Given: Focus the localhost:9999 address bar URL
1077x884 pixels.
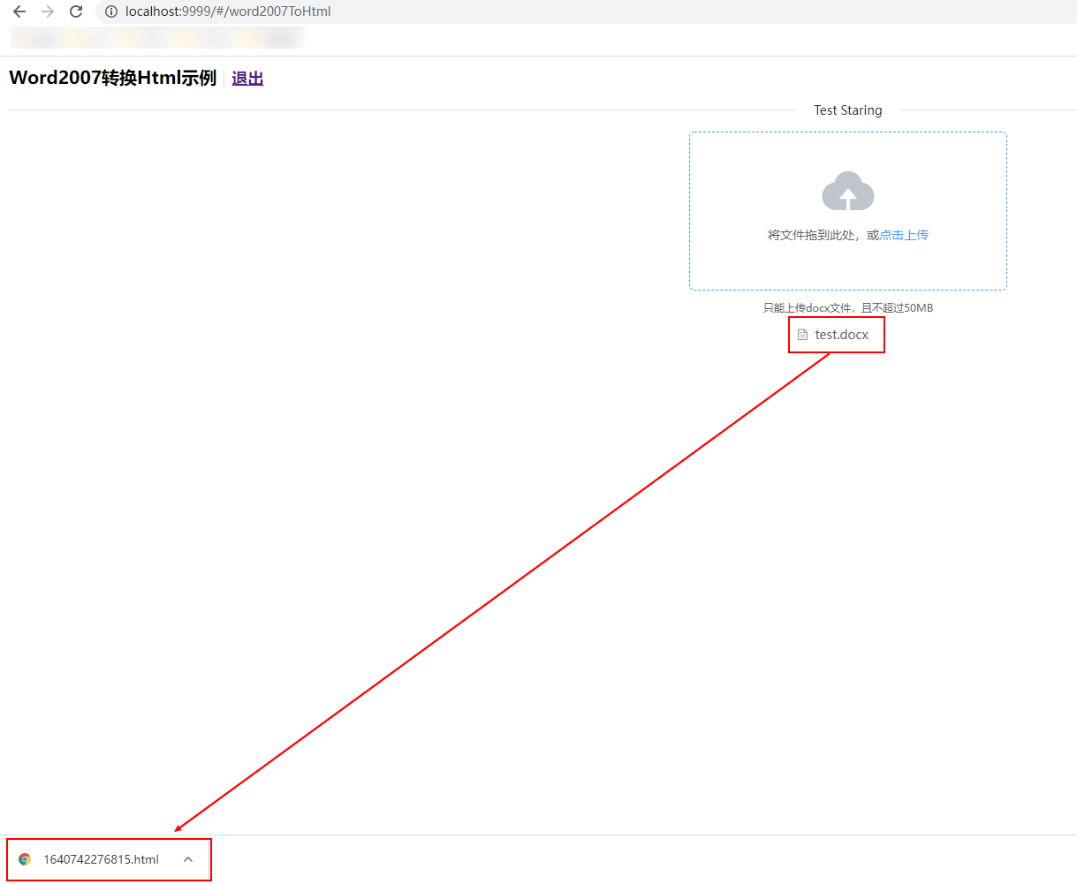Looking at the screenshot, I should coord(228,11).
